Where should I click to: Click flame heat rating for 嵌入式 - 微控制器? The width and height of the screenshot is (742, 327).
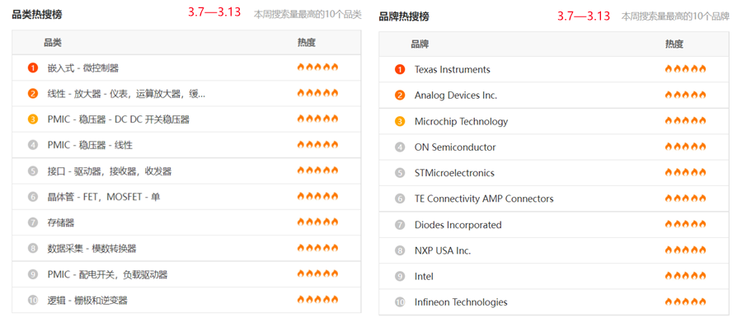pos(317,67)
